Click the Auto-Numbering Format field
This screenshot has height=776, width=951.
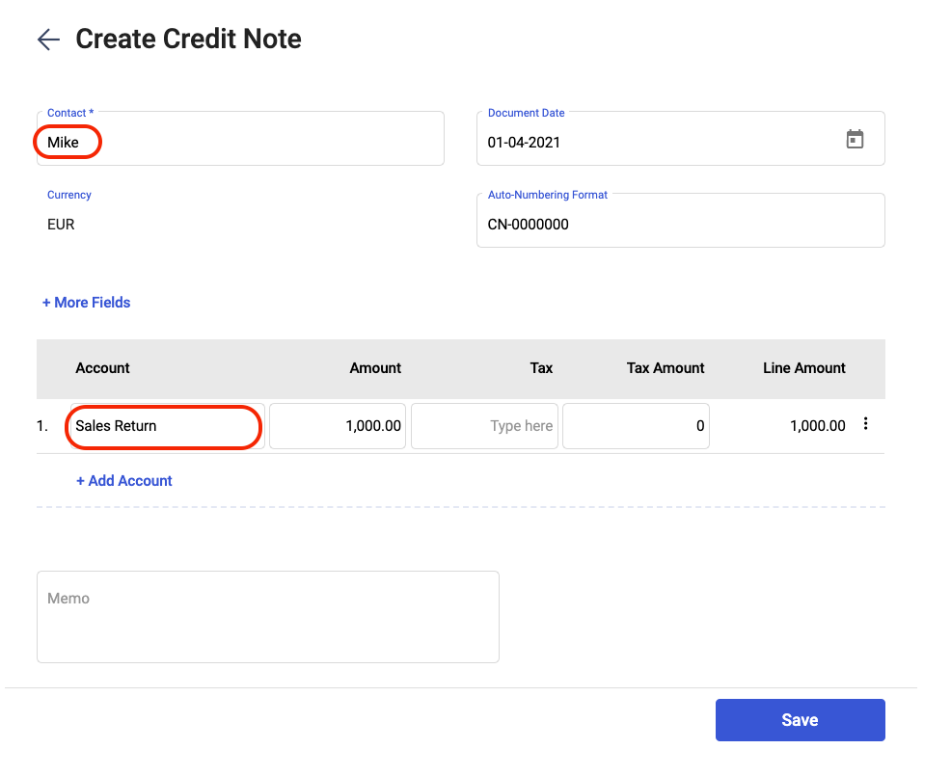[x=681, y=221]
